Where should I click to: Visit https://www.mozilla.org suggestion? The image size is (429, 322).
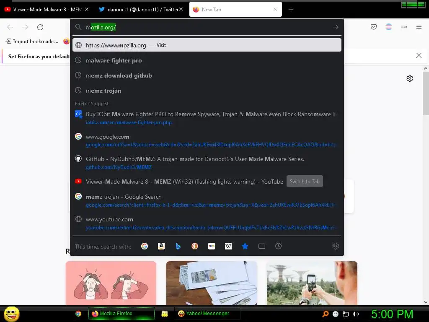pos(207,45)
